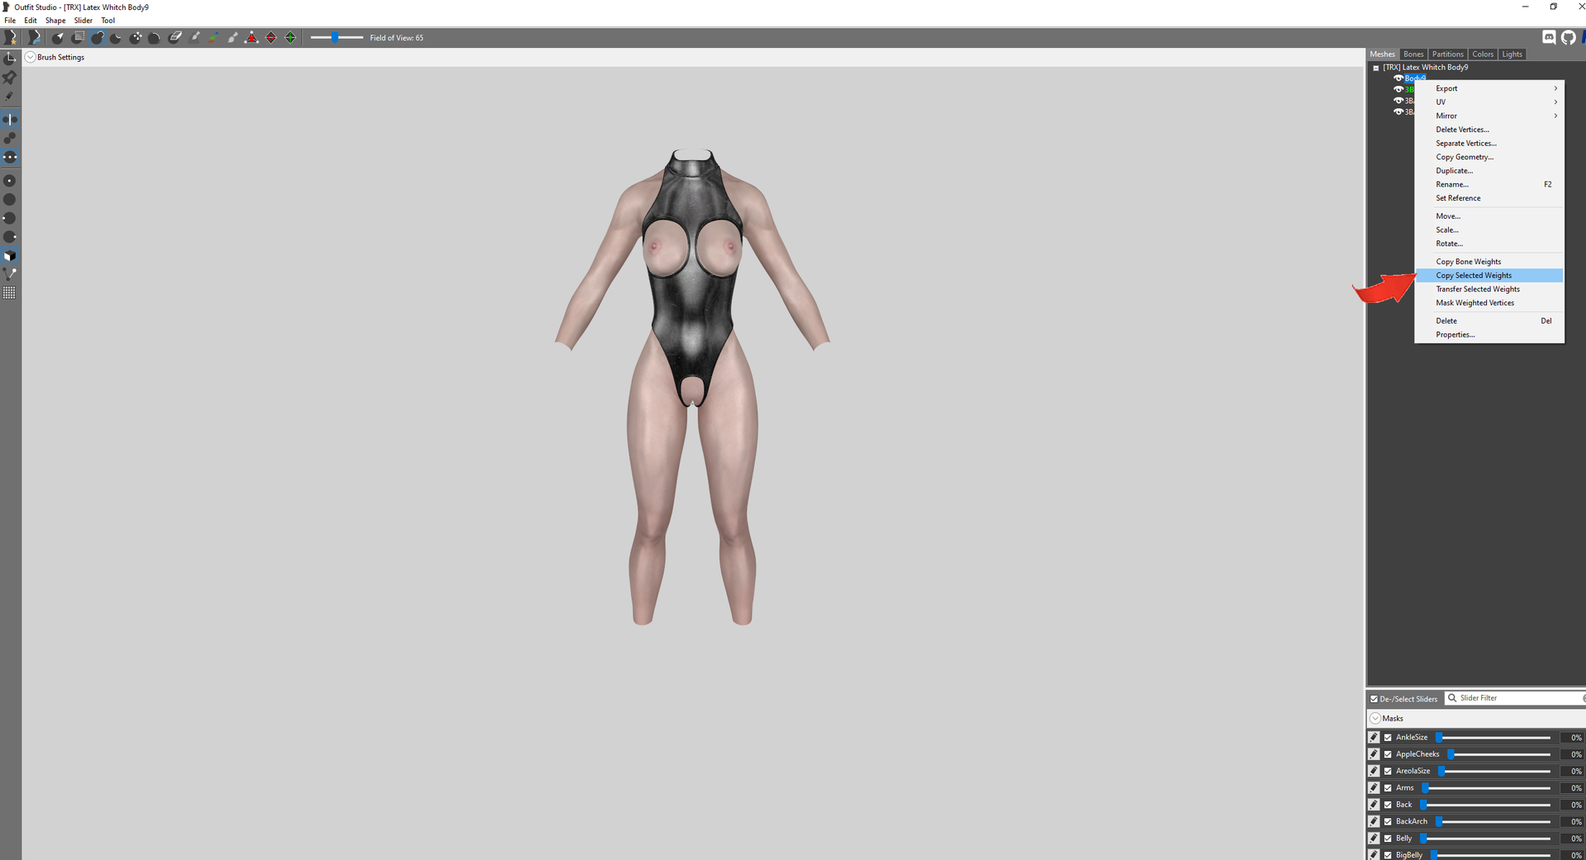Click the AreolaSize slider track
The width and height of the screenshot is (1586, 860).
1494,772
